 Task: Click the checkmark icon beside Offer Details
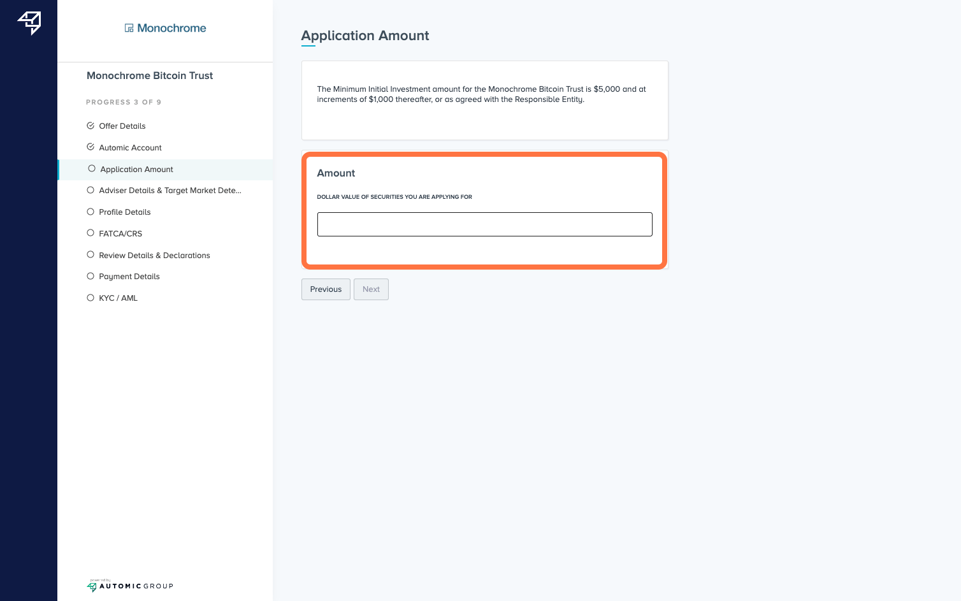tap(90, 126)
